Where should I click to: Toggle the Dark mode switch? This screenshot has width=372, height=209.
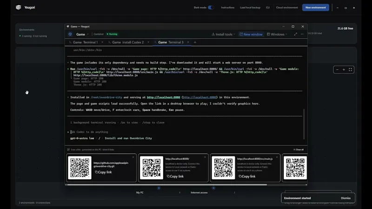tap(211, 7)
